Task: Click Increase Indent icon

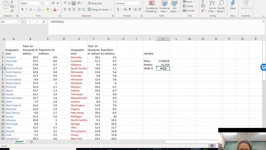Action: (x=83, y=10)
